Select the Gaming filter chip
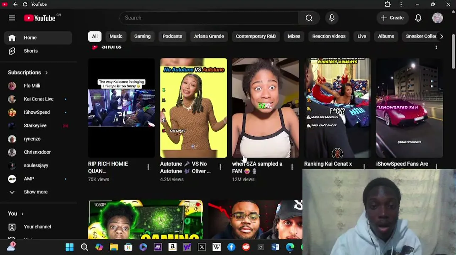Viewport: 456px width, 255px height. tap(142, 36)
